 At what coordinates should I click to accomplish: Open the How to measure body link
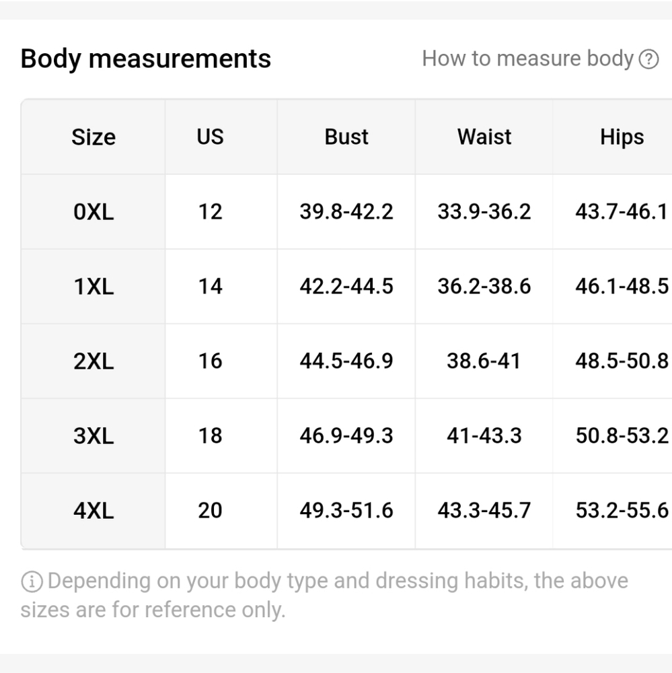528,59
